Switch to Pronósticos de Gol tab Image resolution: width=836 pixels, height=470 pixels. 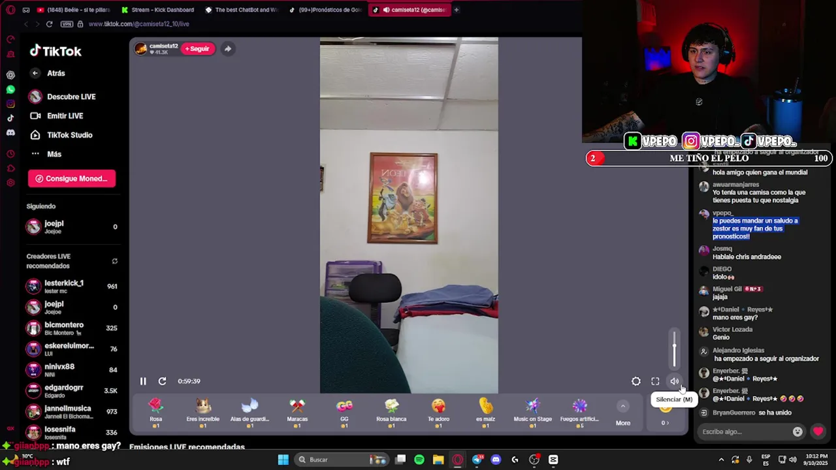coord(325,10)
